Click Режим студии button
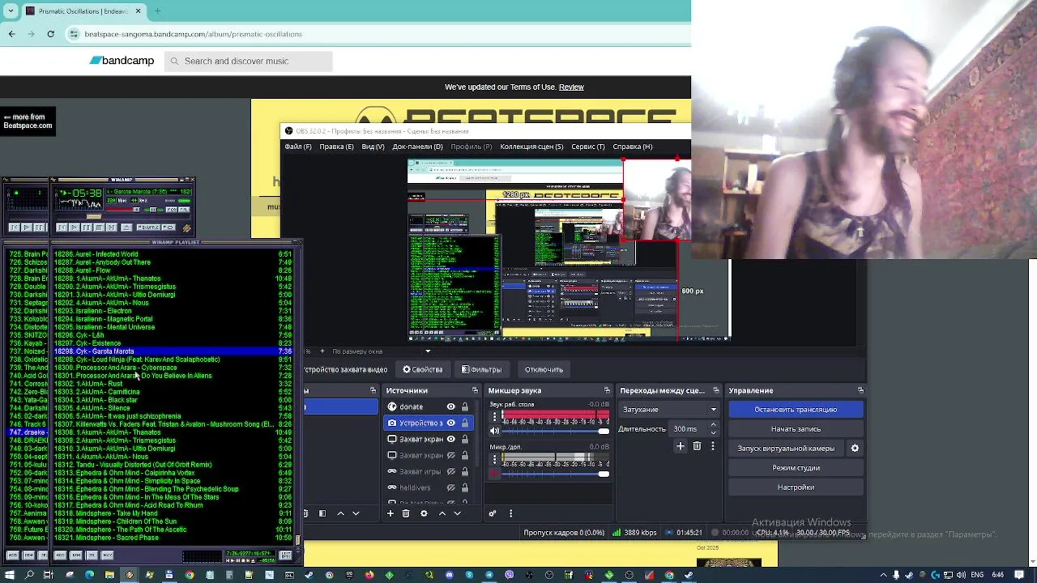Viewport: 1037px width, 583px height. point(796,468)
